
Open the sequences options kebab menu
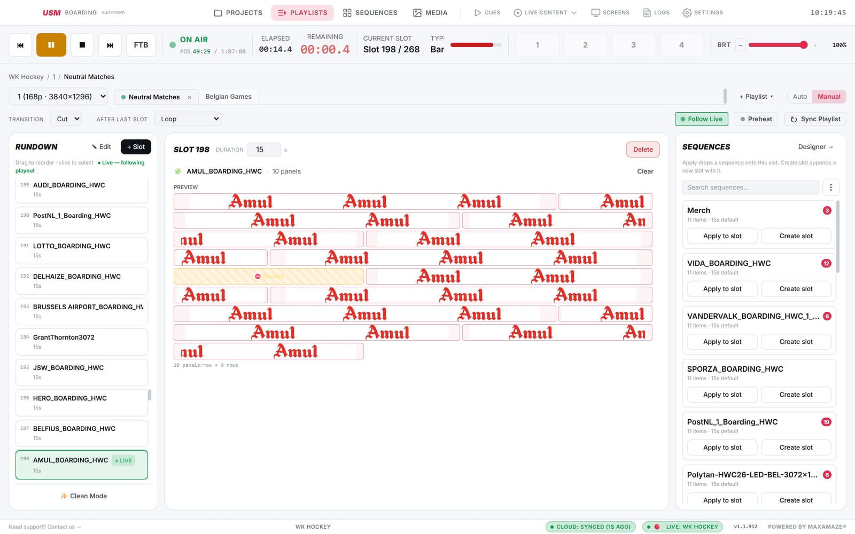830,187
